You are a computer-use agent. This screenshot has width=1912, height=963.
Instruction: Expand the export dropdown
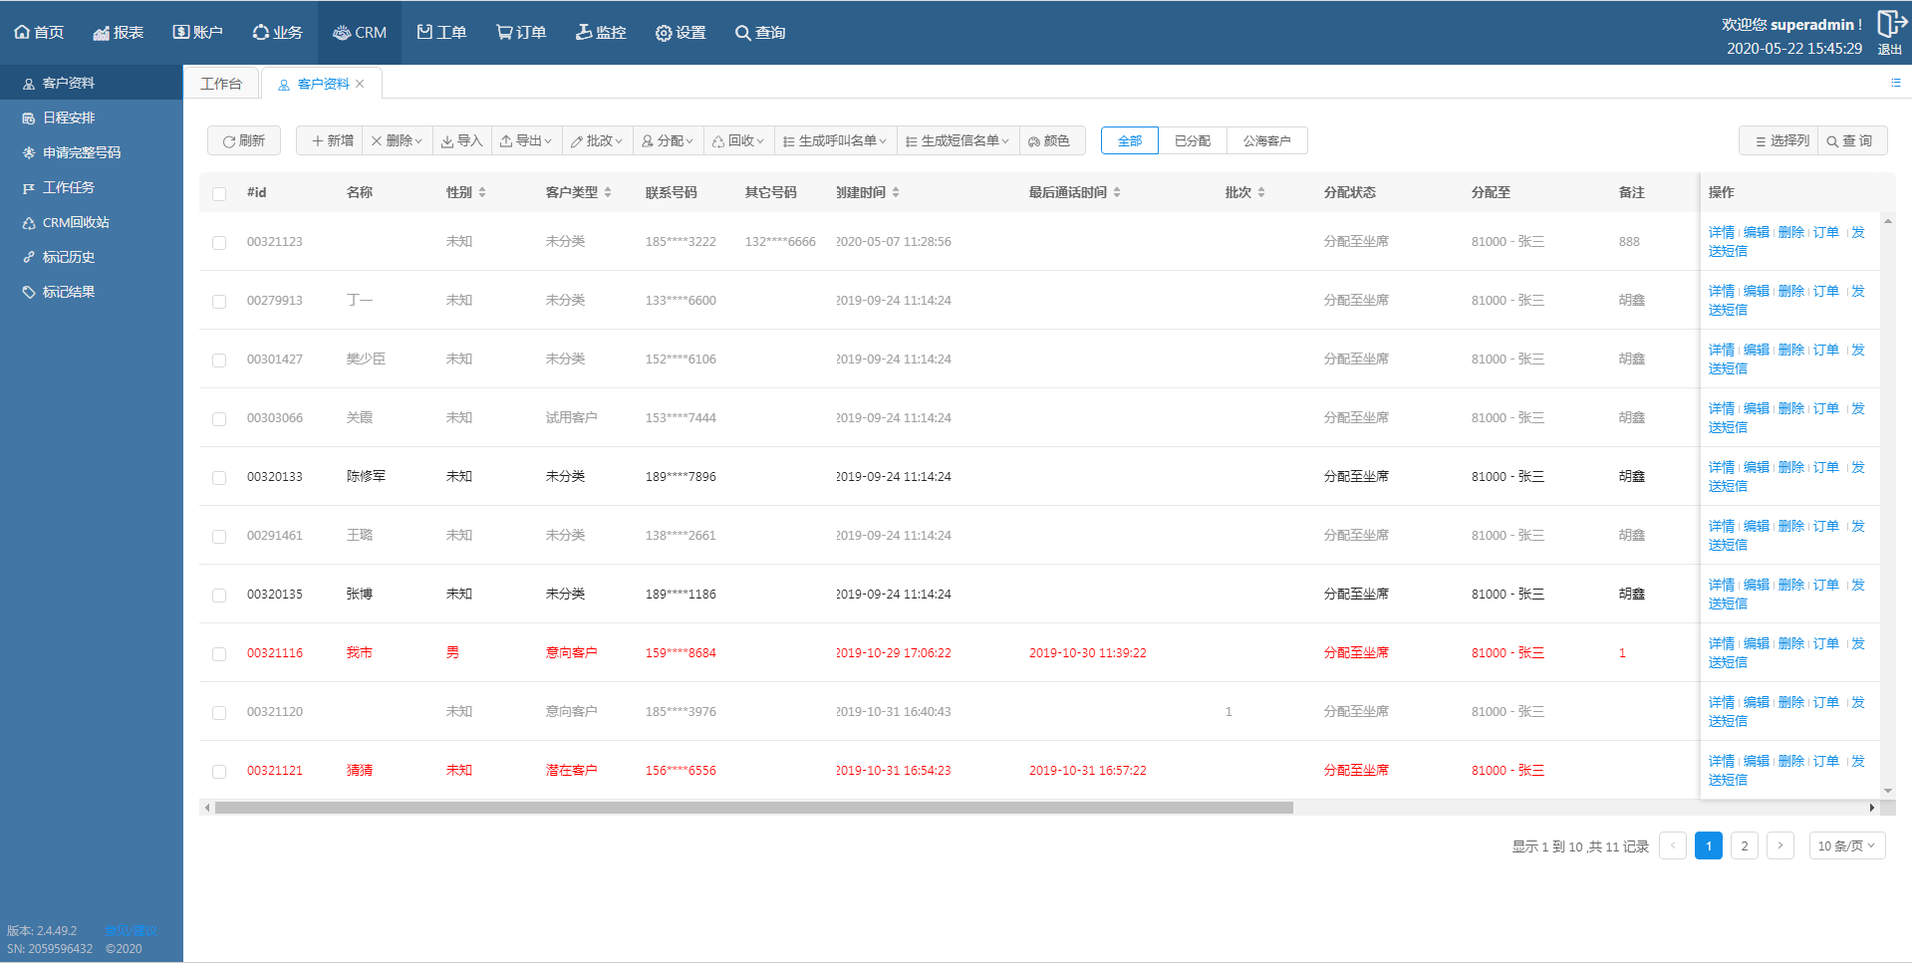527,141
